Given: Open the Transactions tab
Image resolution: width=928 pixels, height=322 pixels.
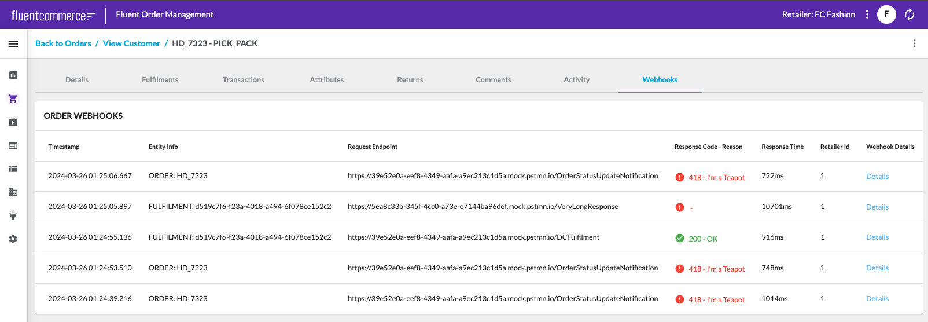Looking at the screenshot, I should click(244, 80).
